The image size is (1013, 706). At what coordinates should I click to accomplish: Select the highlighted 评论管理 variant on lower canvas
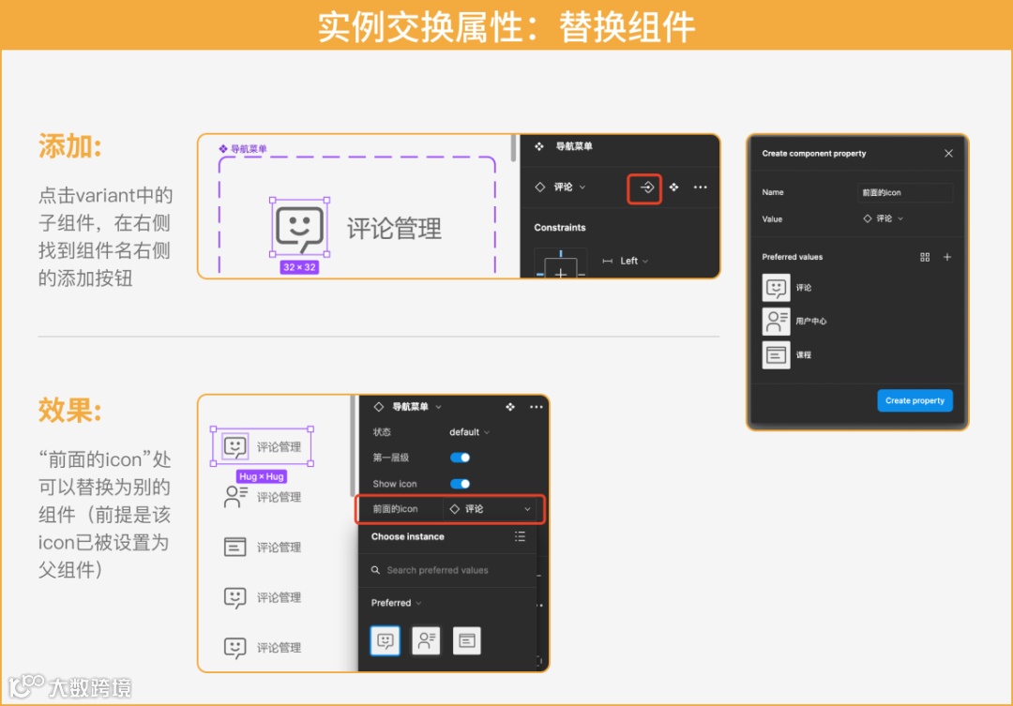262,446
